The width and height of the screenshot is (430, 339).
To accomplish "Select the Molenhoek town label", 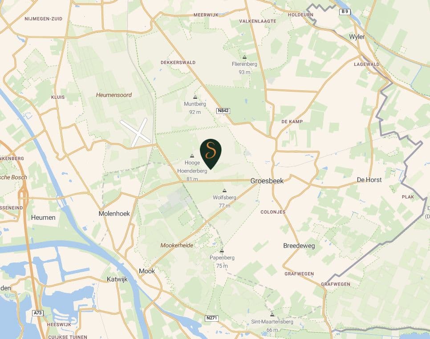I will point(114,214).
